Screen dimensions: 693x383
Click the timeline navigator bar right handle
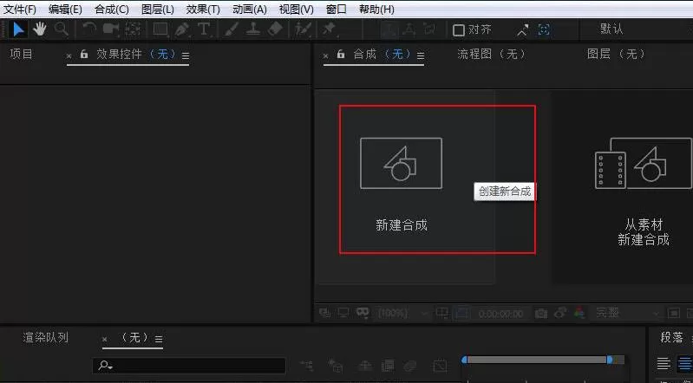tap(610, 360)
